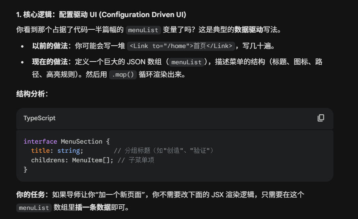Click the TypeScript language label
Screen dimensions: 358x219
tap(39, 118)
